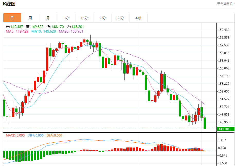Click the -0.641 MACD axis label
This screenshot has height=166, width=236.
tap(222, 155)
